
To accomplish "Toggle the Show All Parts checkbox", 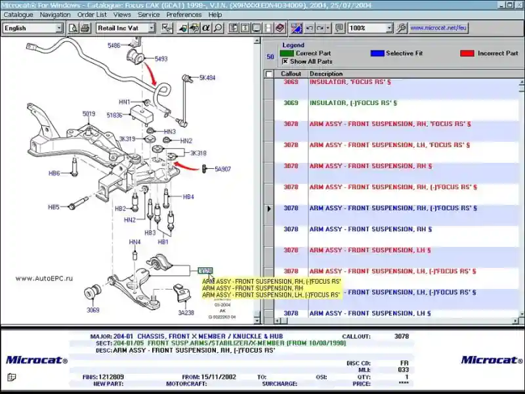I will point(285,62).
